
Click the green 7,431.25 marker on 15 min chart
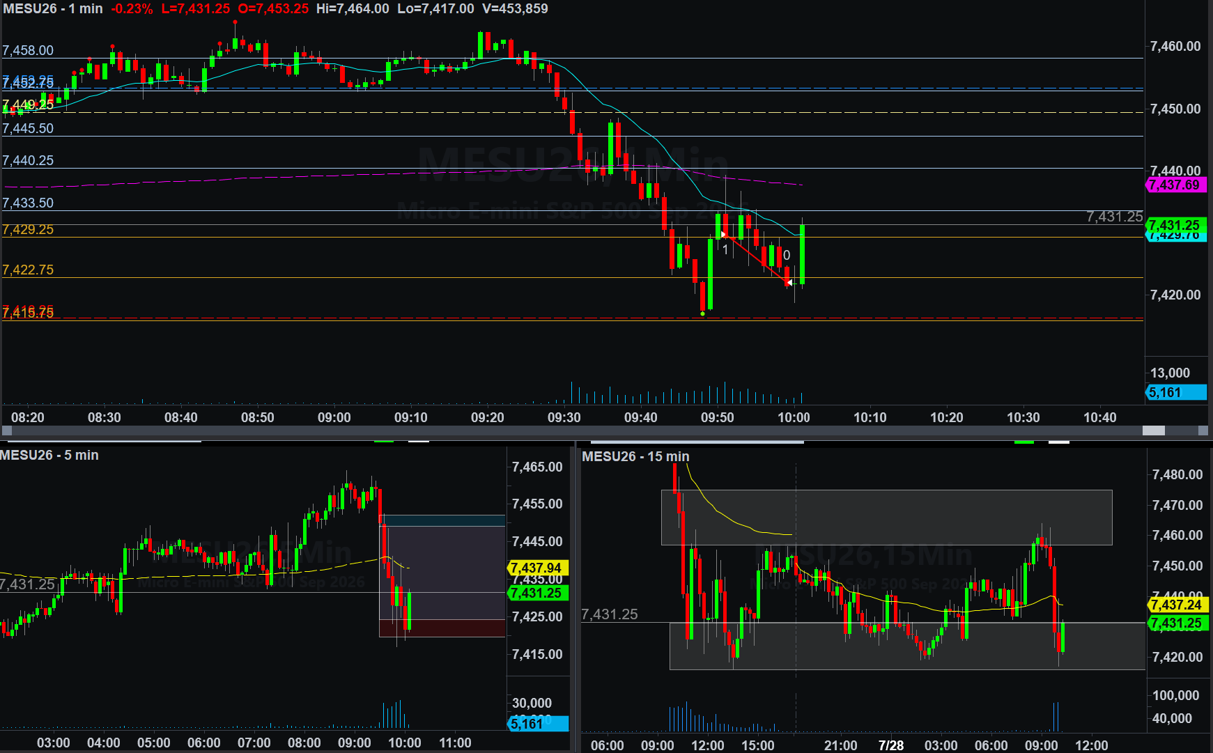point(1177,623)
